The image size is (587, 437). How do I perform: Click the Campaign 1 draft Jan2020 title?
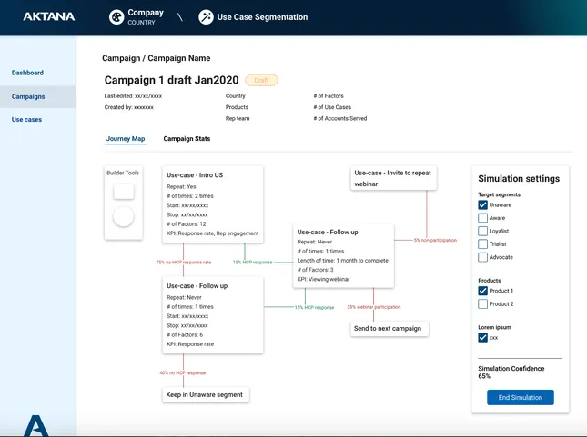171,80
